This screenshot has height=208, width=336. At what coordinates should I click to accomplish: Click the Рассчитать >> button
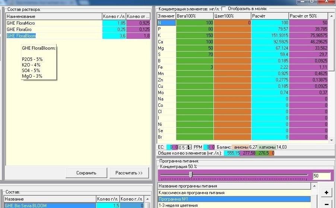click(x=129, y=173)
